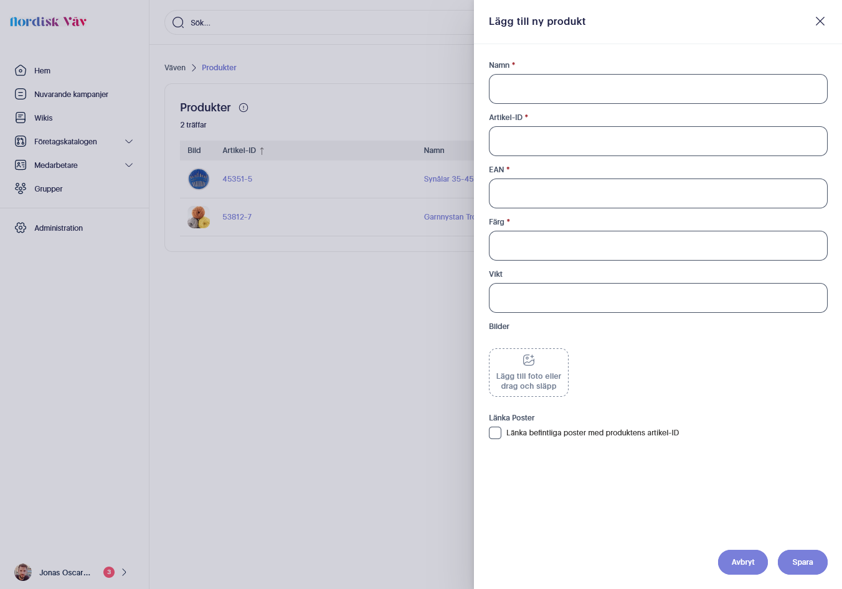
Task: Click the notification badge showing 3
Action: 109,572
